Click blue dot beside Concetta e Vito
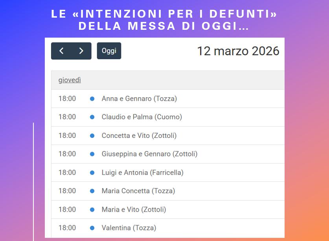This screenshot has height=241, width=329. point(92,136)
